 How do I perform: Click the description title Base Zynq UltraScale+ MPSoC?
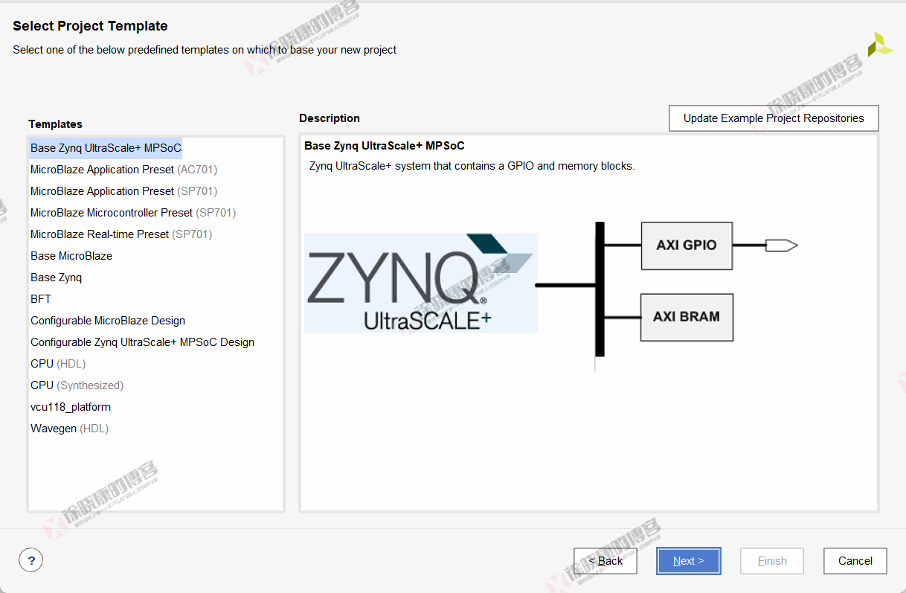(385, 146)
